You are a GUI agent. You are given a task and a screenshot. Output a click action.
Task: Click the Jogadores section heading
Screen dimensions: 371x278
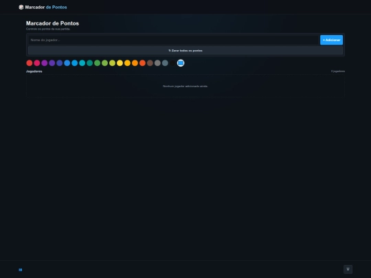34,71
